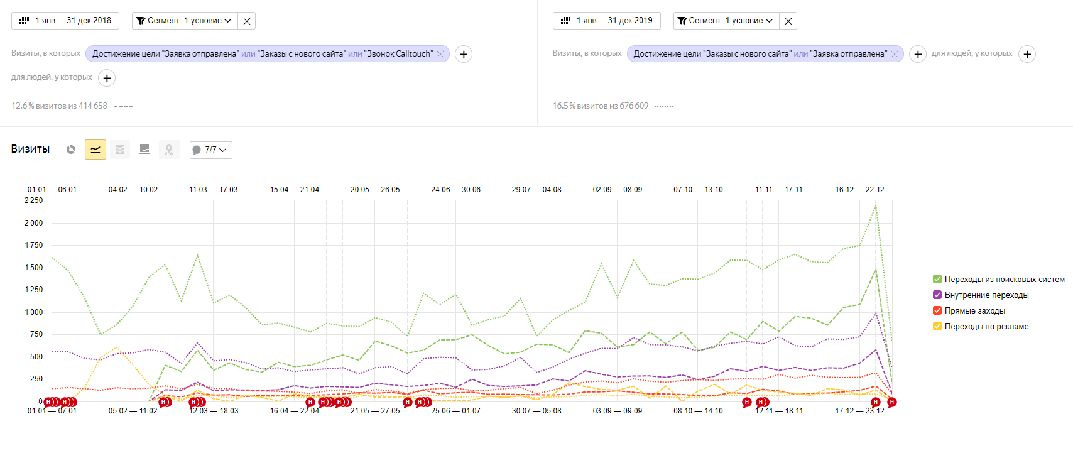Add people condition under 2018 segment
Viewport: 1073px width, 458px height.
(107, 78)
